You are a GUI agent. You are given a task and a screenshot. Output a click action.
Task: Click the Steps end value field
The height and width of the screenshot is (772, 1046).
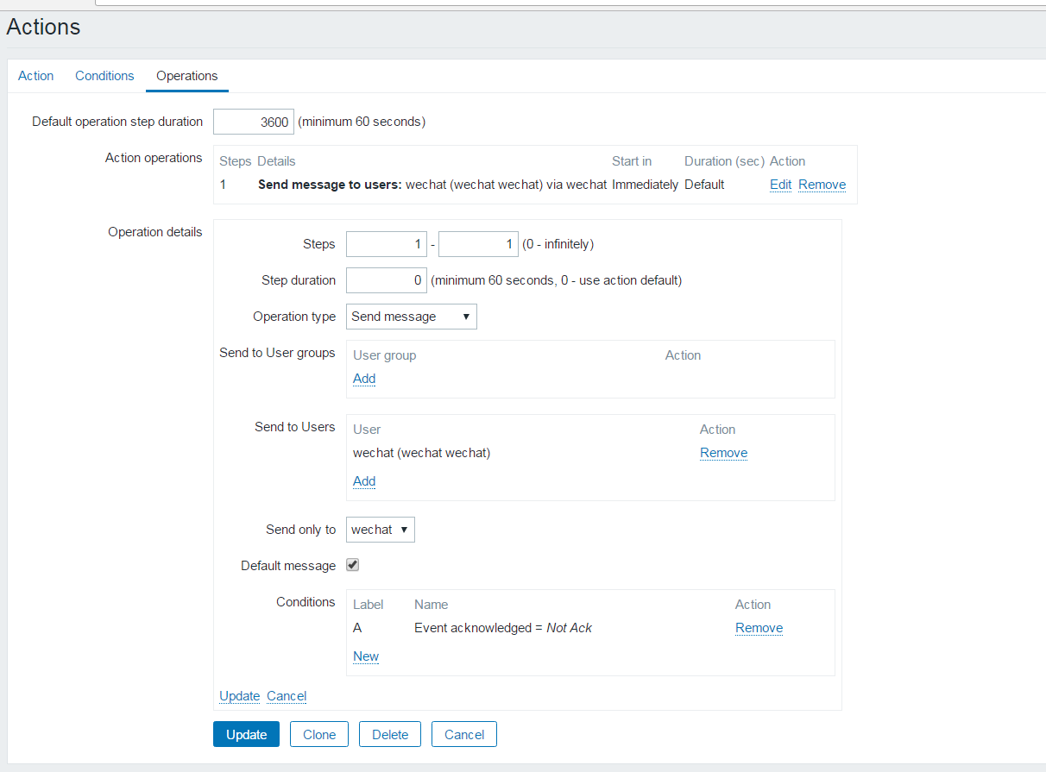[478, 244]
